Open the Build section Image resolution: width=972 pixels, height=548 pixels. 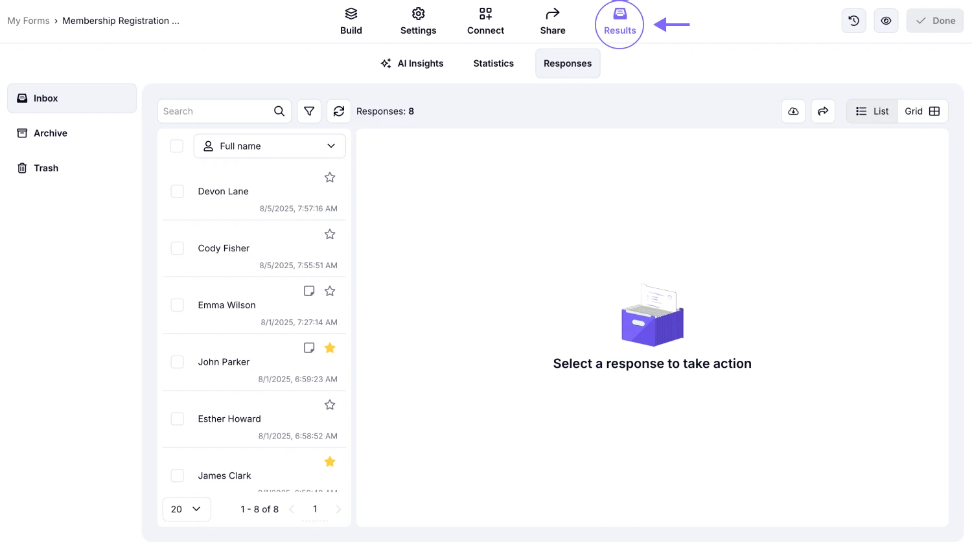coord(351,21)
